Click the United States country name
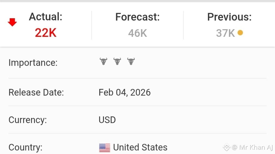The height and width of the screenshot is (154, 275). (140, 147)
